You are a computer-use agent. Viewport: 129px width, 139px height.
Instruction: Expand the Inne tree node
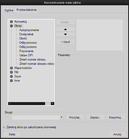pos(11,81)
